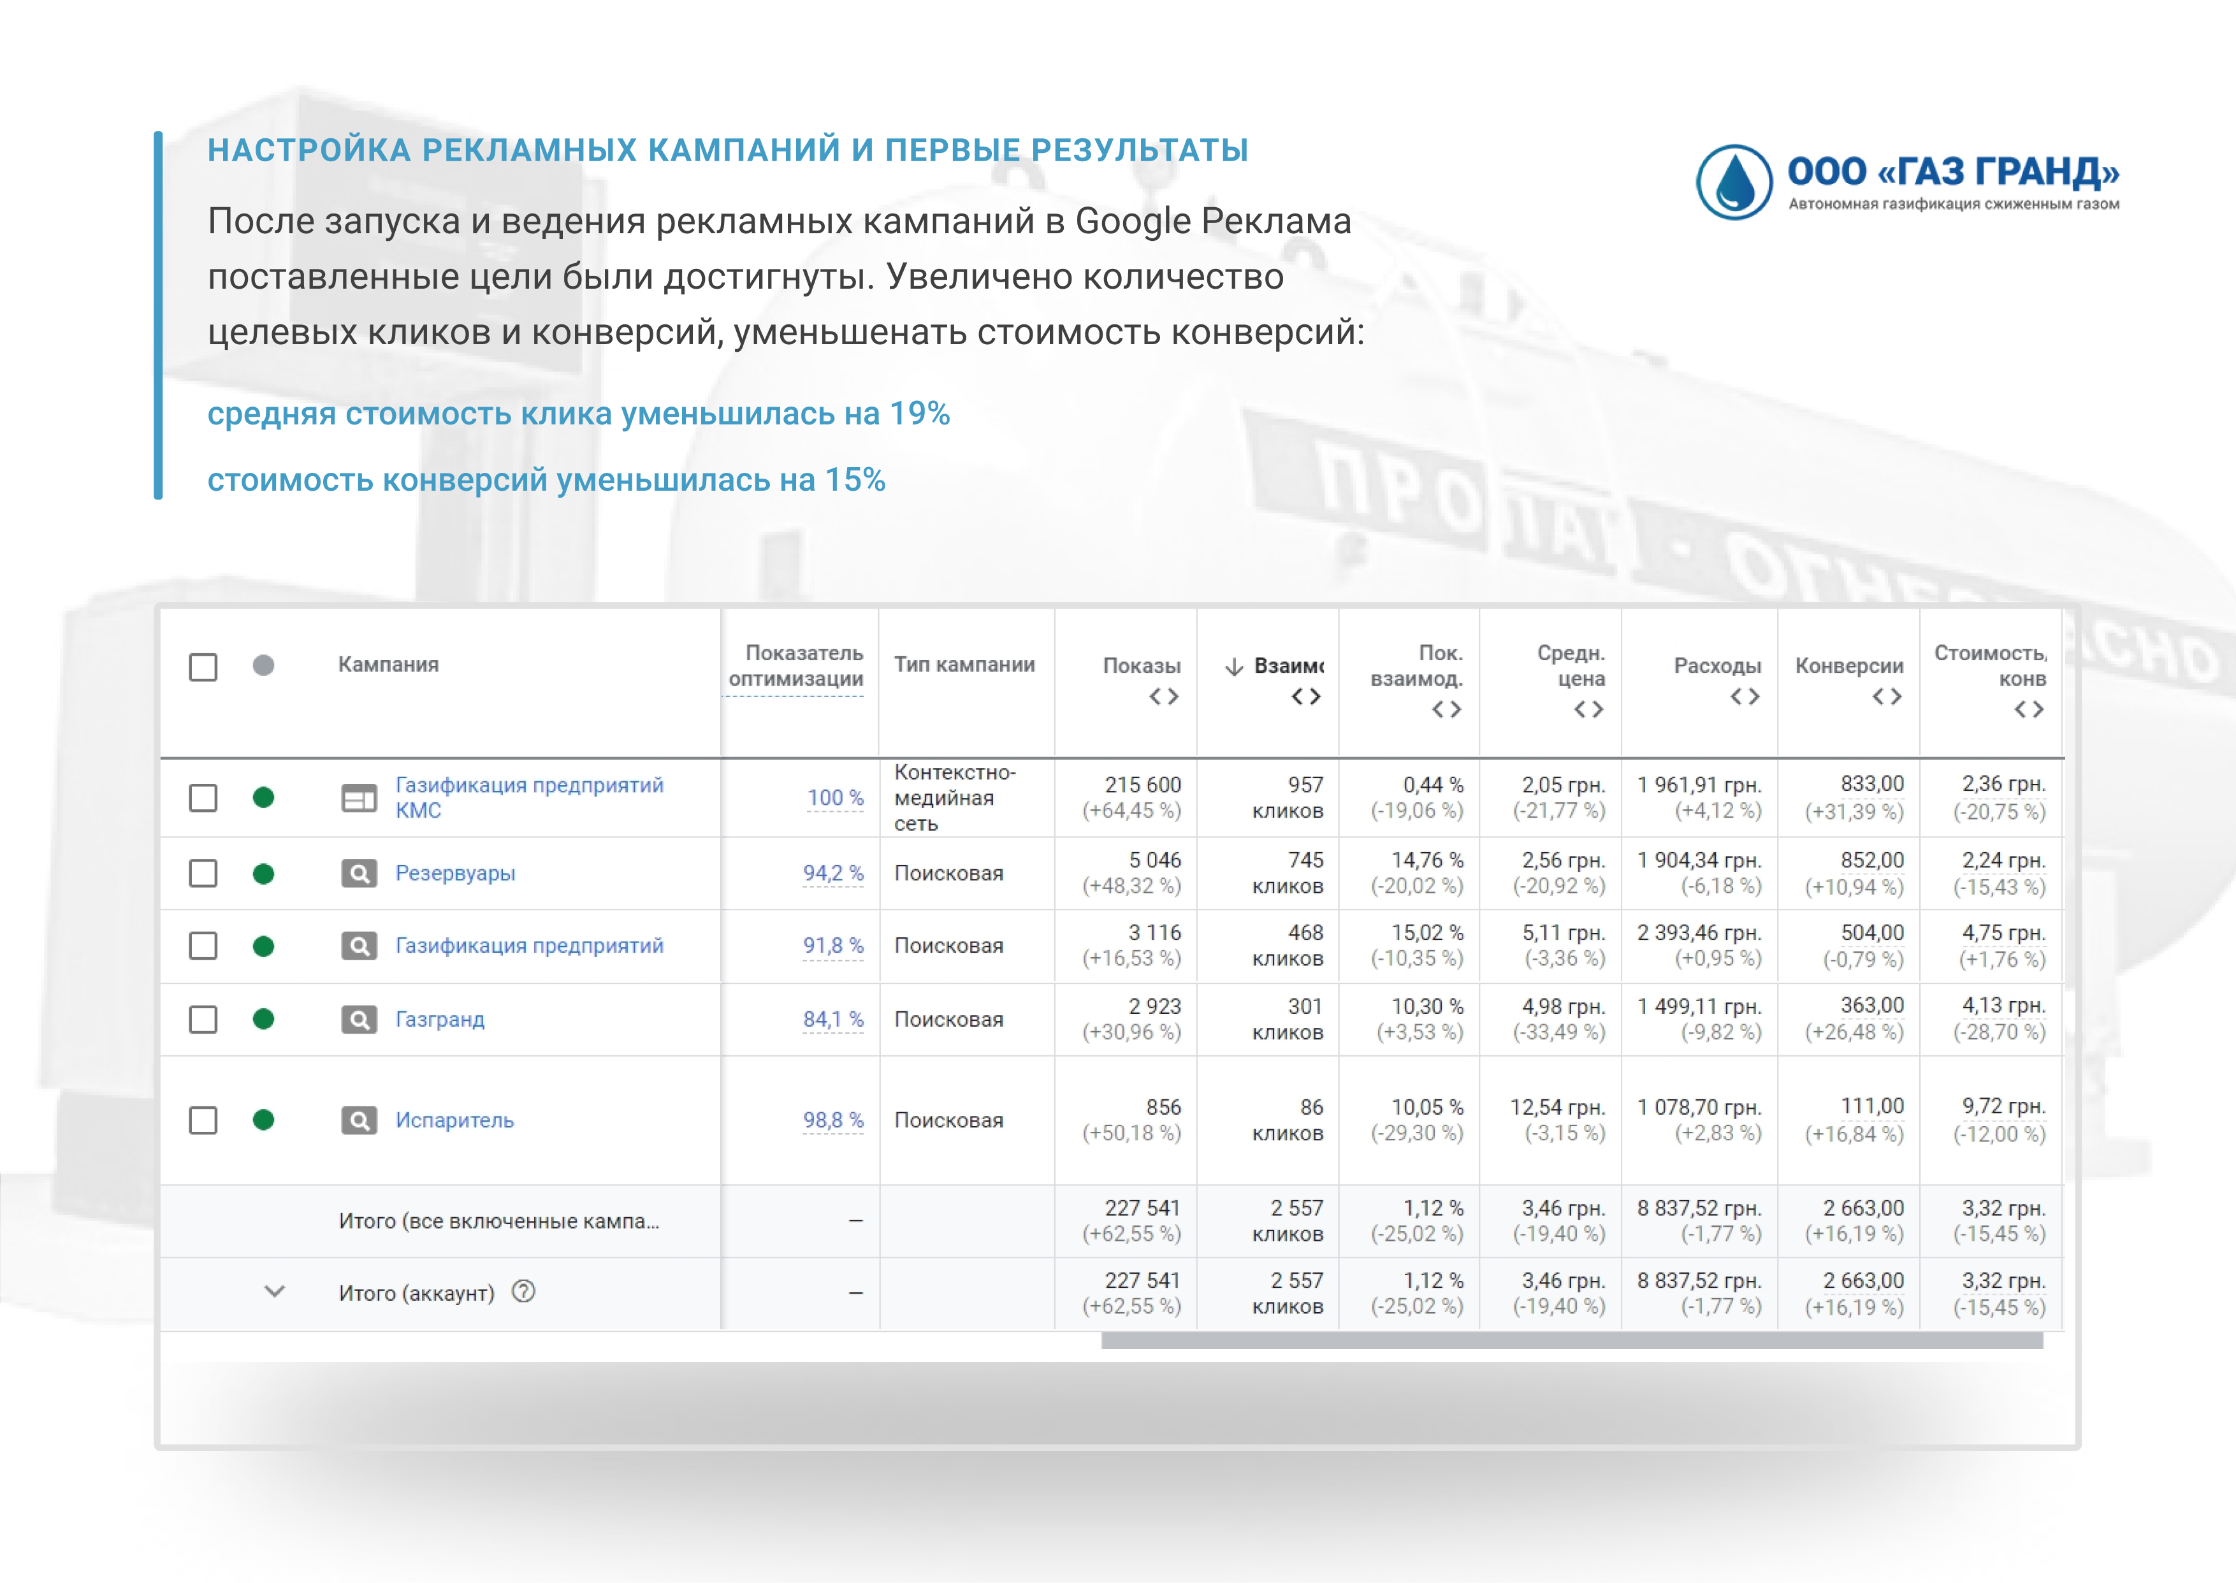The image size is (2236, 1583).
Task: Click the Показы column header label
Action: point(1142,666)
